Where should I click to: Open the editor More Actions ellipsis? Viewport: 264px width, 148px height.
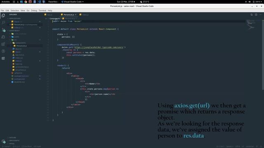[260, 15]
